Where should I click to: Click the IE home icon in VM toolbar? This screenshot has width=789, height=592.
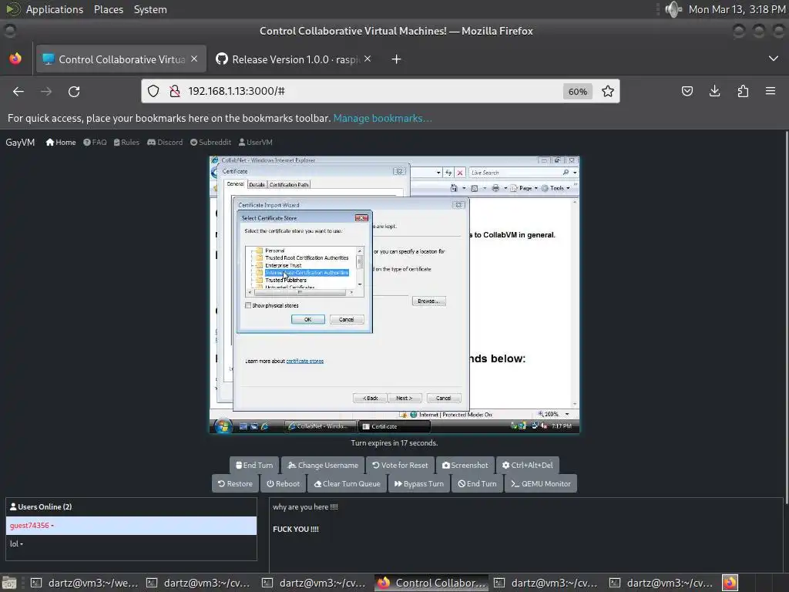click(454, 188)
